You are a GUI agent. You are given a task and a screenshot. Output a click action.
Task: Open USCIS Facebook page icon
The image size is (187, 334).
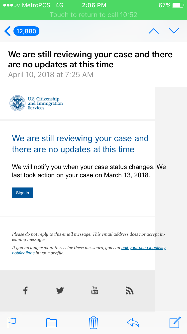[x=25, y=290]
